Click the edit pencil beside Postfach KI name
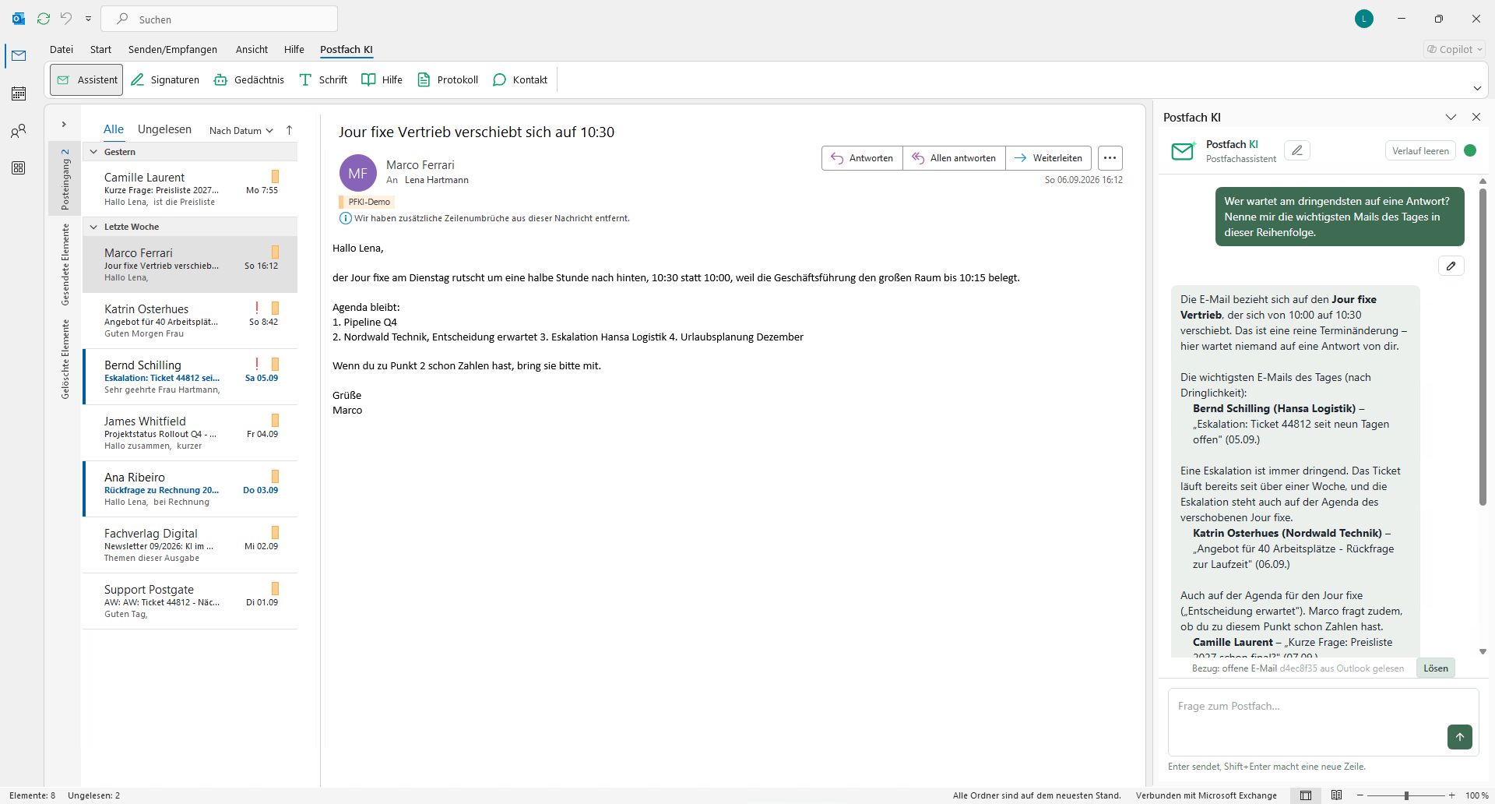This screenshot has height=804, width=1495. (1297, 150)
